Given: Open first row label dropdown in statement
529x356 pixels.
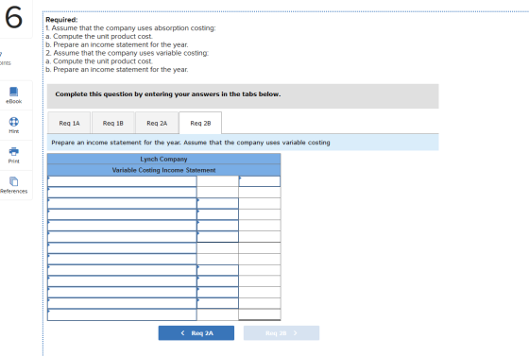Looking at the screenshot, I should (x=122, y=181).
